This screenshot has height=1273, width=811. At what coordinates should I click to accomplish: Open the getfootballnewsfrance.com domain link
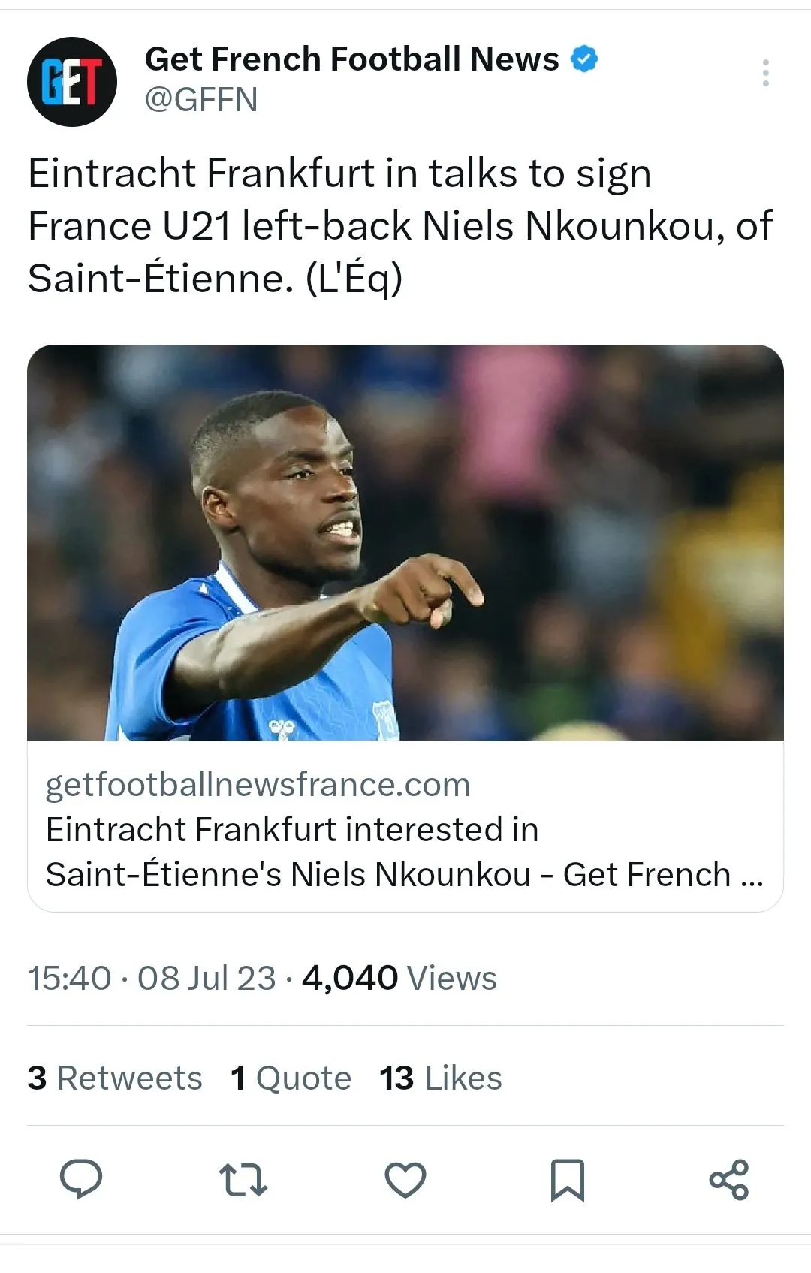[258, 784]
